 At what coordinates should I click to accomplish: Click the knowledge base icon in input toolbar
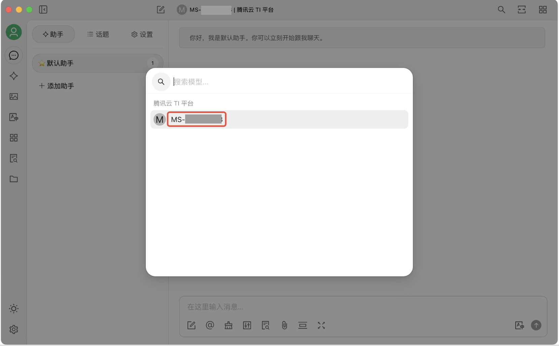(x=266, y=325)
